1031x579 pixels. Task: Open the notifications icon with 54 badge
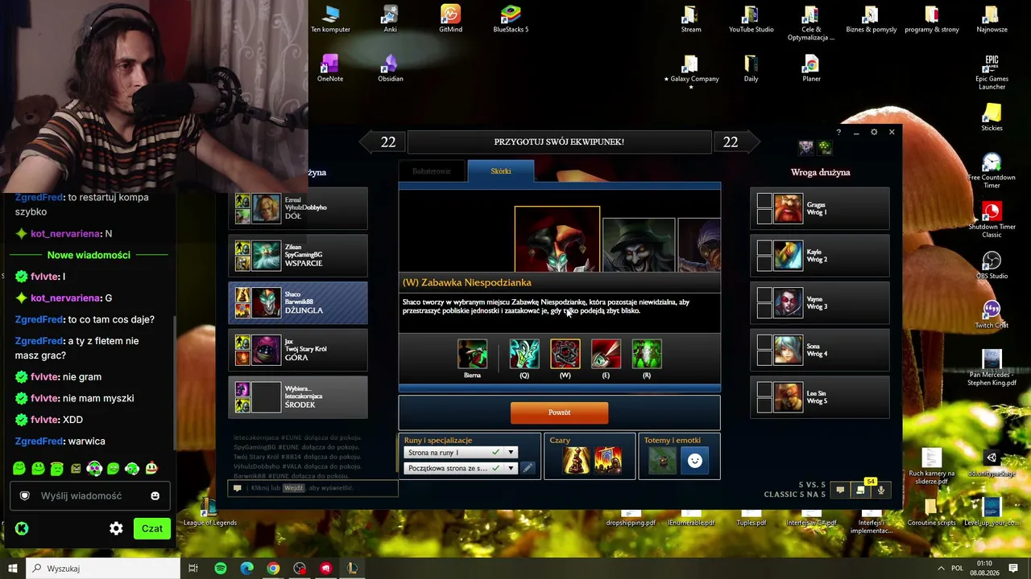(x=861, y=489)
